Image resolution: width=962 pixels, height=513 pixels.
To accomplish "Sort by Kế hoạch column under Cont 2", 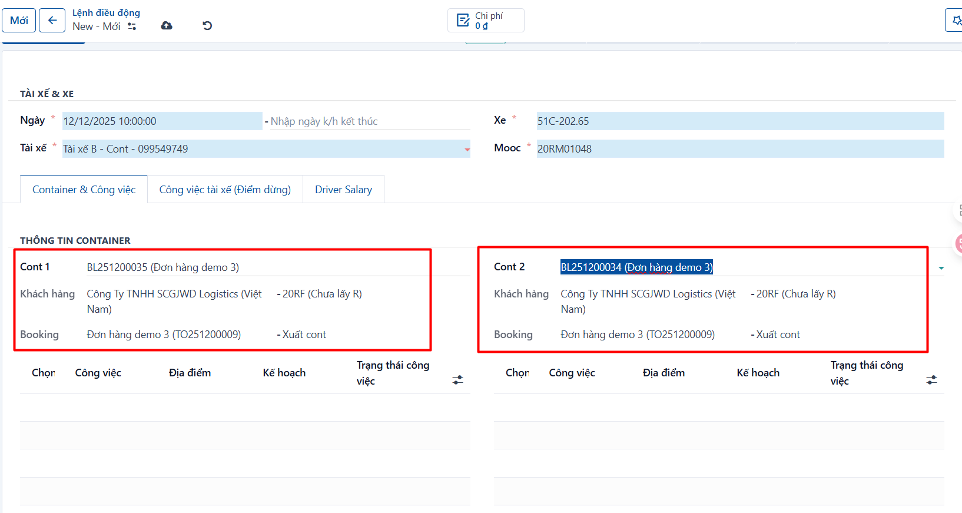I will pos(758,373).
